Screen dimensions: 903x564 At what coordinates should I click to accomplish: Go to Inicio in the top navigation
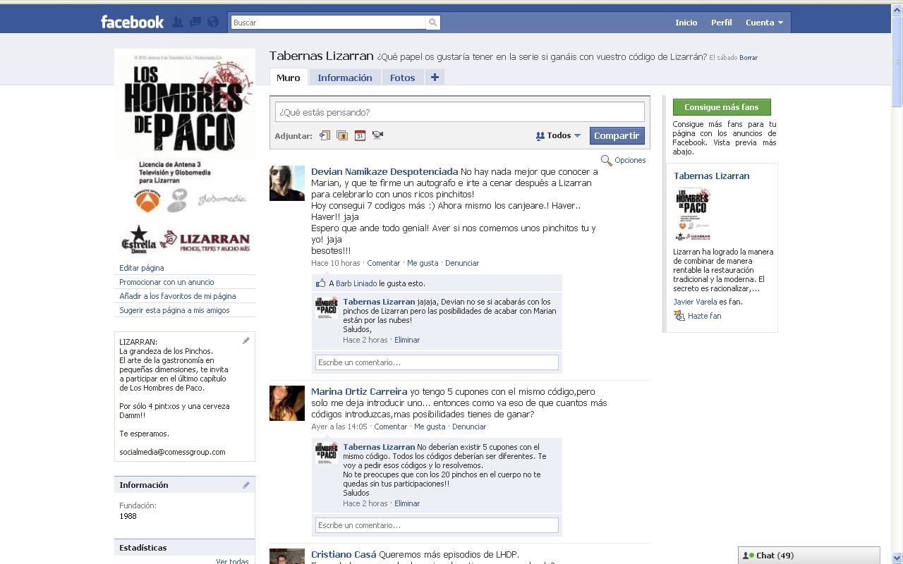tap(686, 23)
